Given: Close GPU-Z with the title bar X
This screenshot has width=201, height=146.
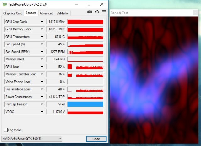Looking at the screenshot, I should (x=101, y=4).
